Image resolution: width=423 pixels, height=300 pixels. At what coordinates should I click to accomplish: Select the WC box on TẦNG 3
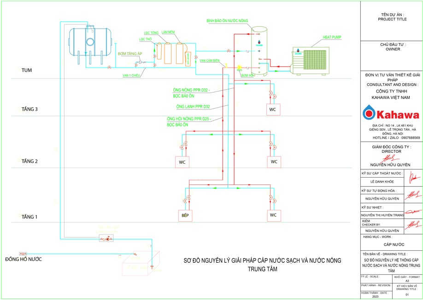(273, 110)
